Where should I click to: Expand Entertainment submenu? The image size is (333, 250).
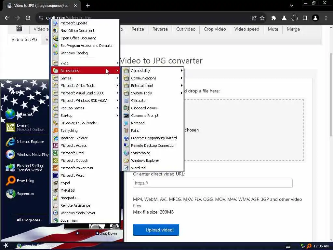pos(153,86)
